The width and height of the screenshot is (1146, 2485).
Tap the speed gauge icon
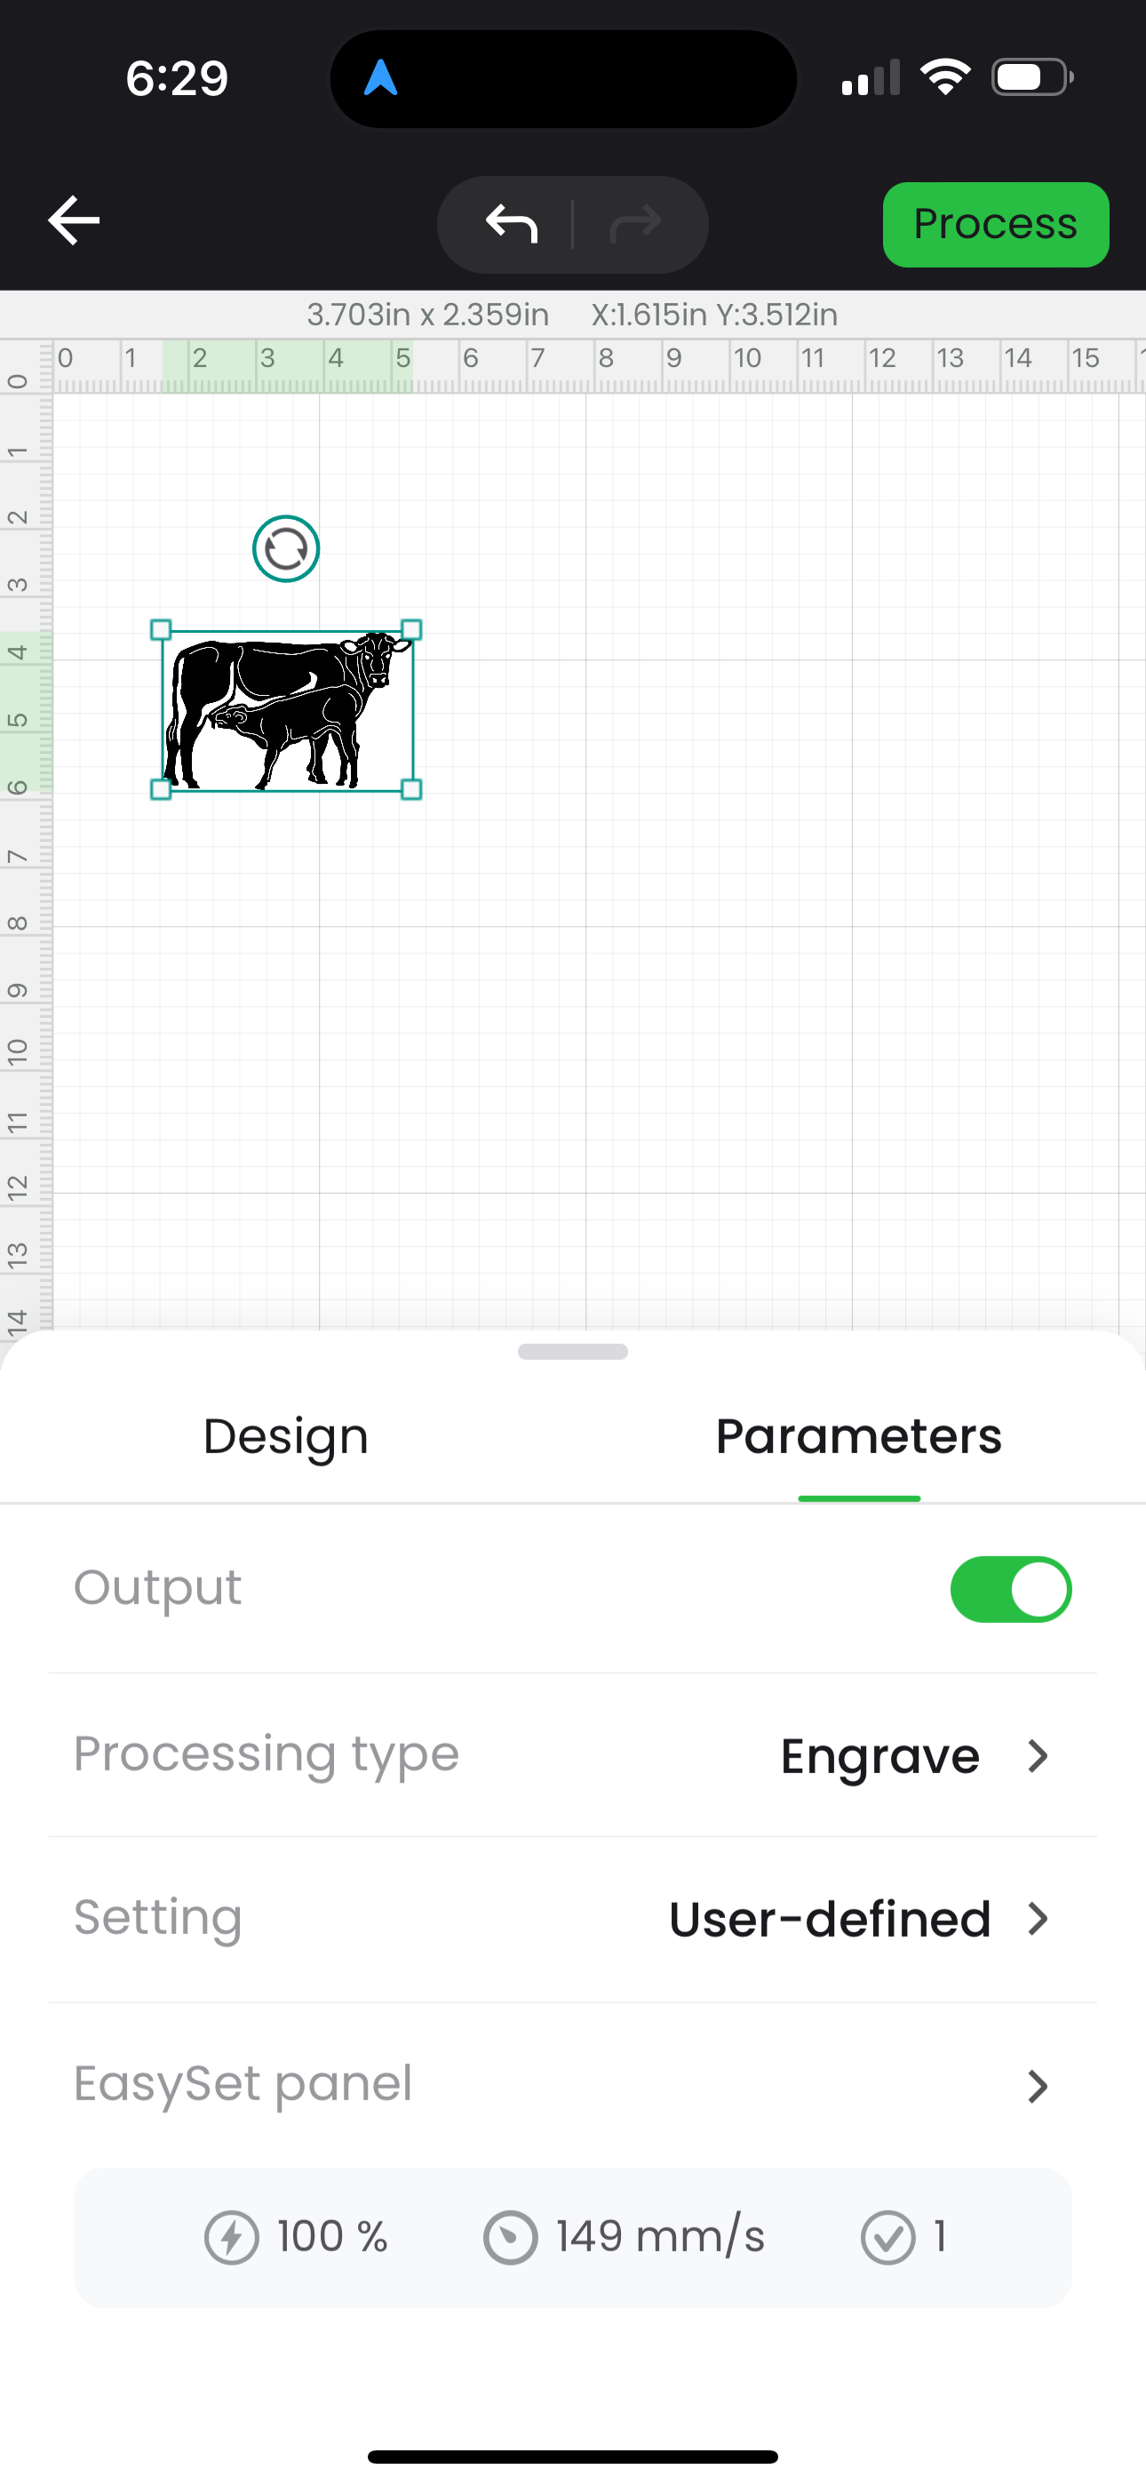coord(510,2237)
